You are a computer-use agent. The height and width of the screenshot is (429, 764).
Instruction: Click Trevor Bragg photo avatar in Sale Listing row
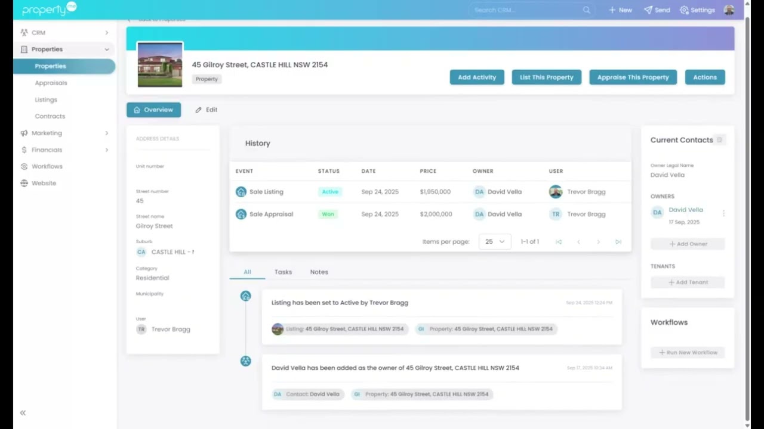point(556,192)
